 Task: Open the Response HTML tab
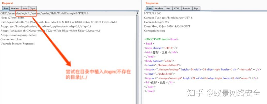click(177, 8)
